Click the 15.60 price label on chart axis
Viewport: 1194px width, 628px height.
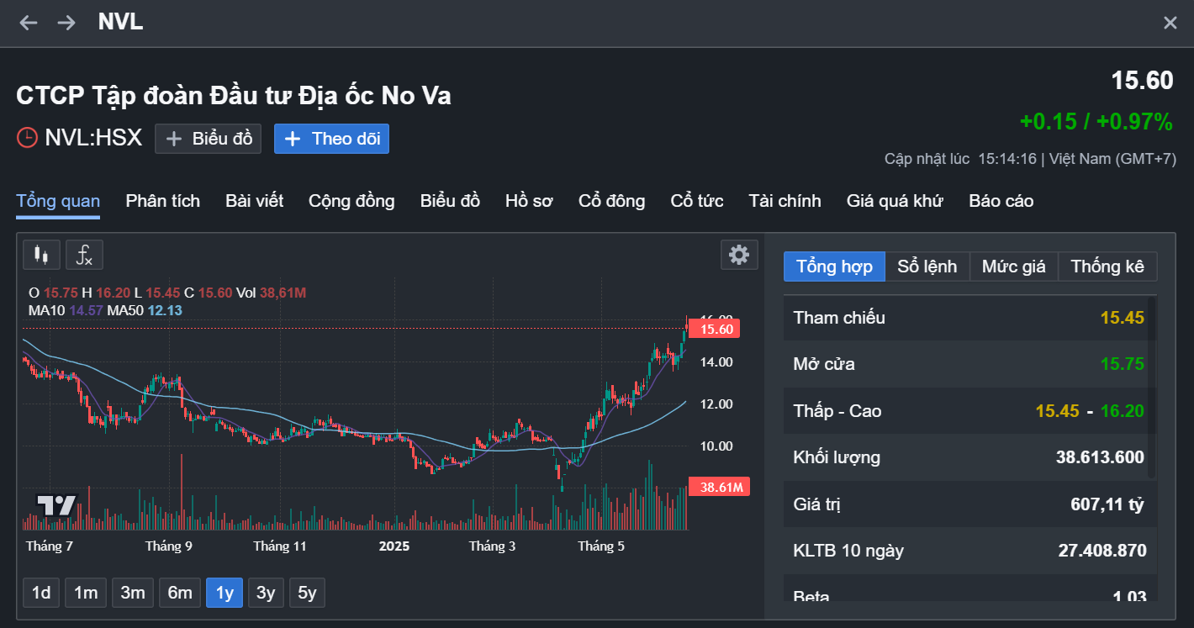click(x=714, y=329)
